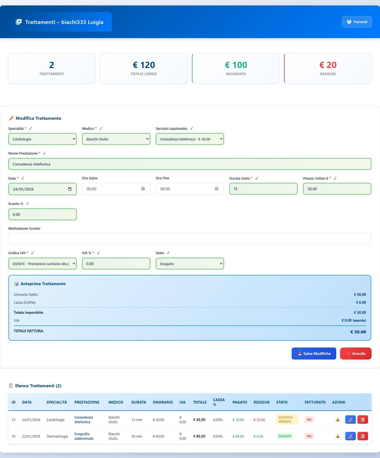Viewport: 380px width, 458px height.
Task: Click the money bag icon for treatment 16
Action: pyautogui.click(x=338, y=436)
